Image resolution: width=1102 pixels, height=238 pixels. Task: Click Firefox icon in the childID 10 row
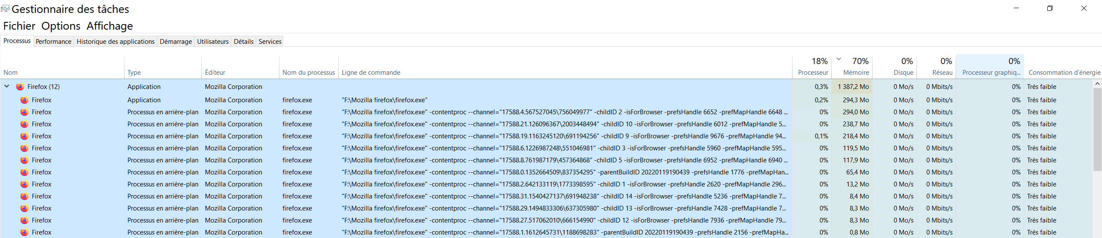click(x=25, y=124)
